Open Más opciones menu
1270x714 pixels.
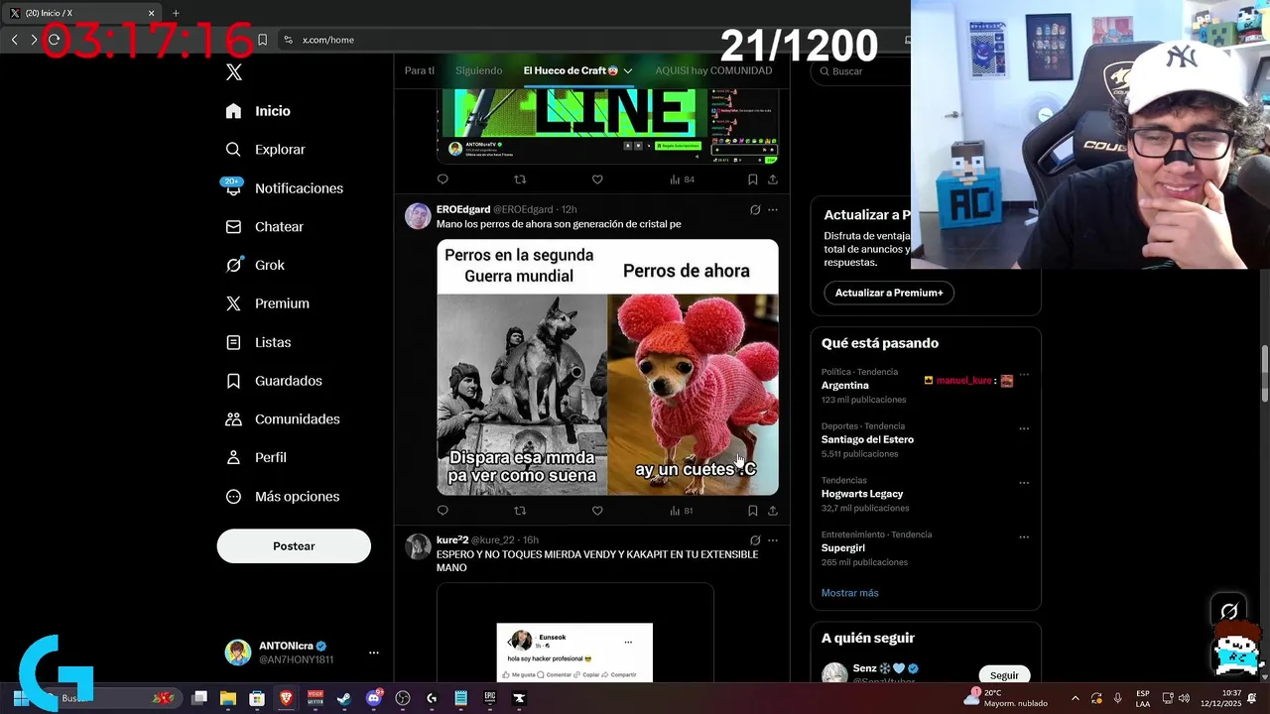click(282, 497)
